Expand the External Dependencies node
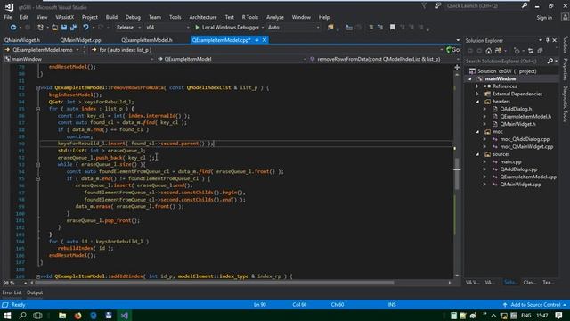Viewport: 570px width, 321px height. coord(477,94)
